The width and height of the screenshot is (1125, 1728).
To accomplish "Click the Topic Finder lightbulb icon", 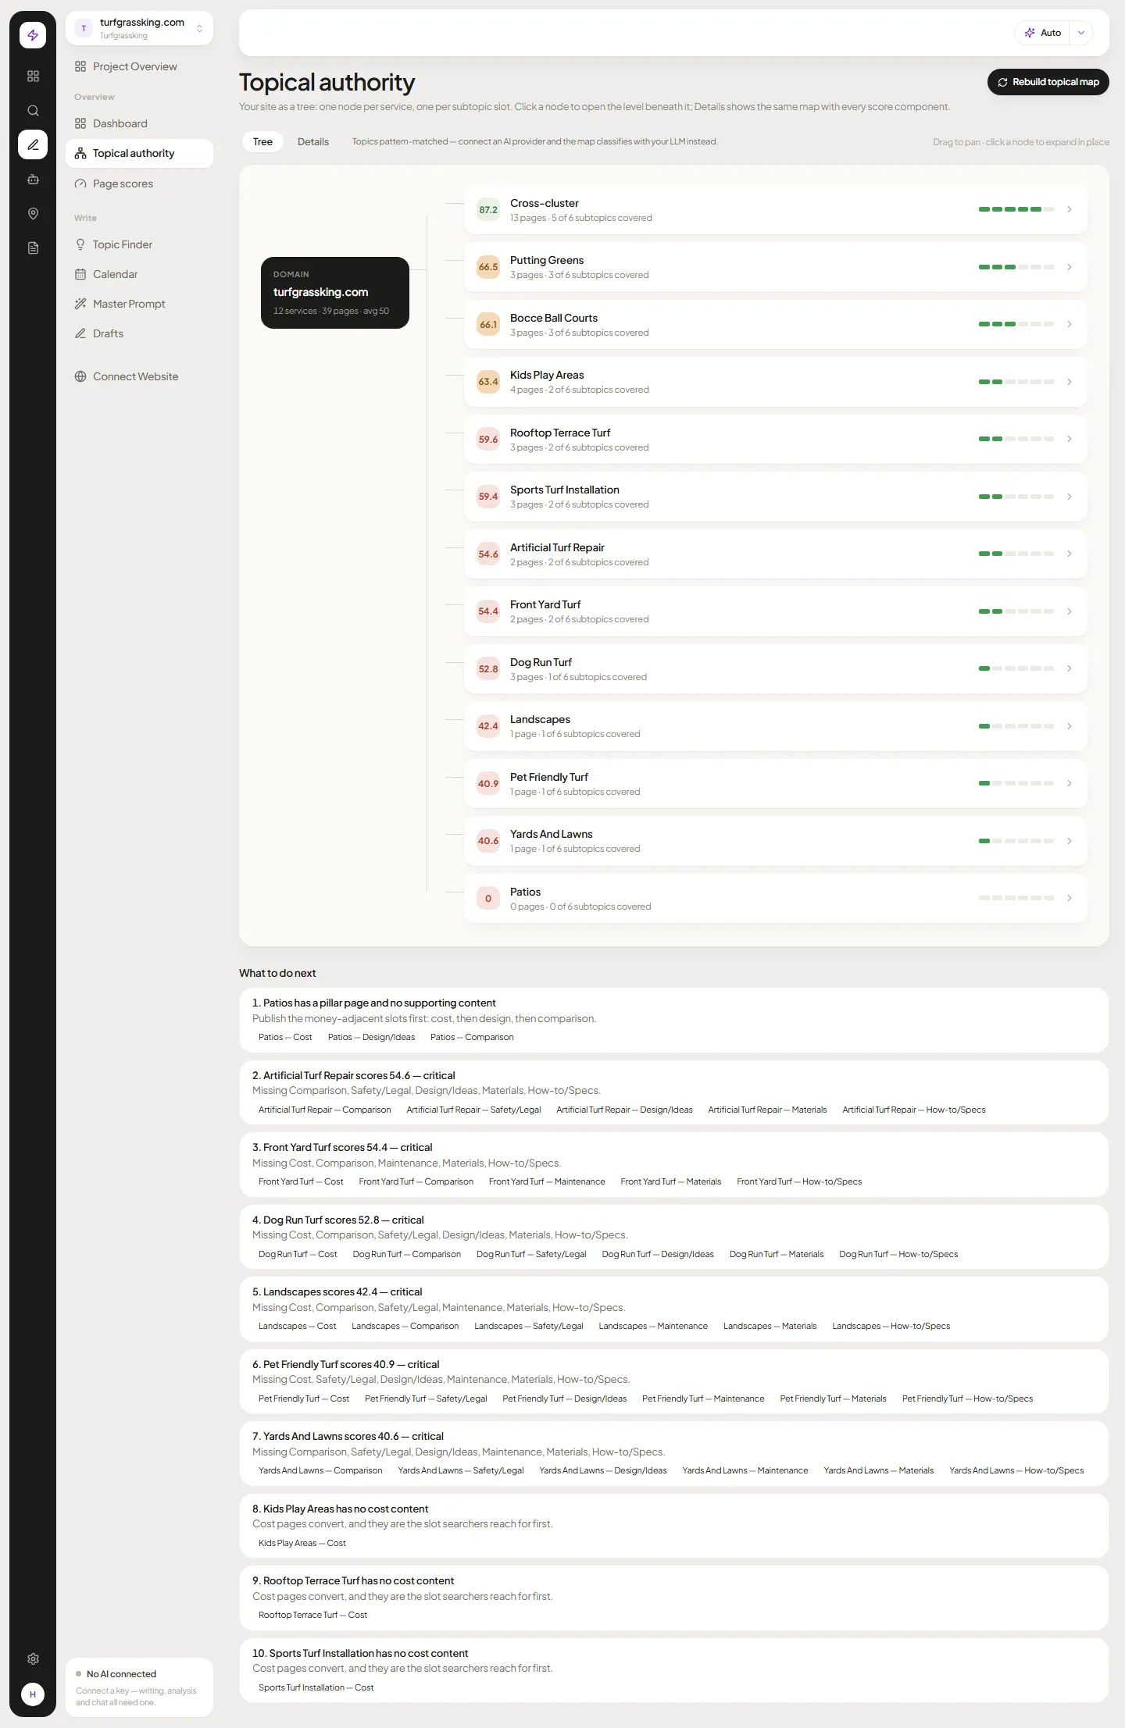I will click(x=80, y=244).
